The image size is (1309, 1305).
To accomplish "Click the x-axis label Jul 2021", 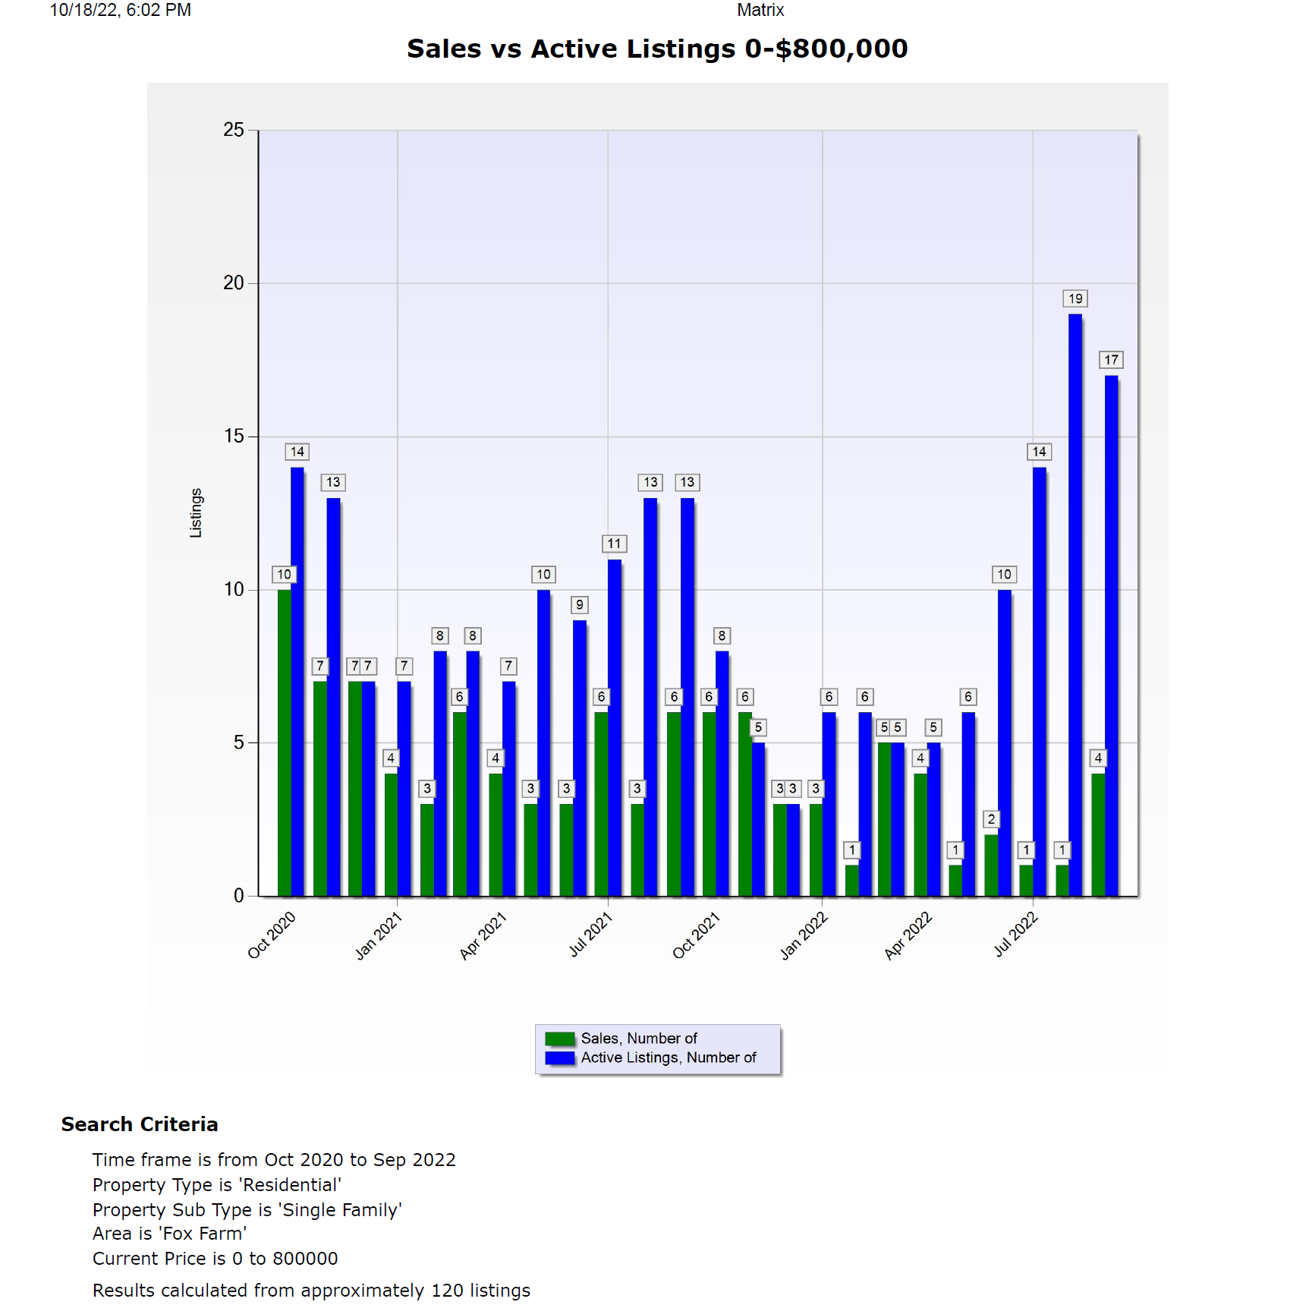I will 590,935.
